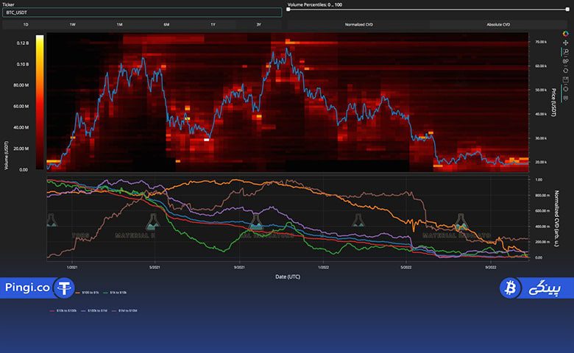
Task: Click the '30.00 k' price axis label
Action: click(541, 138)
